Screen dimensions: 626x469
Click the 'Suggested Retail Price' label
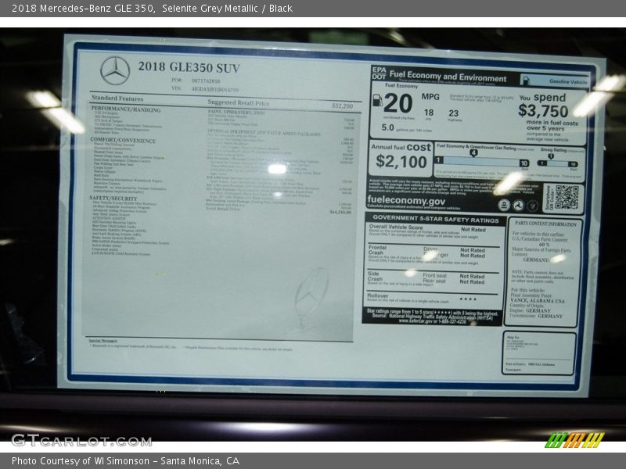[x=239, y=103]
